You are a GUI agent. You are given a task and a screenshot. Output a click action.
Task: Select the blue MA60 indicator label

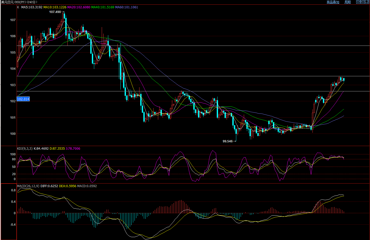coord(126,7)
